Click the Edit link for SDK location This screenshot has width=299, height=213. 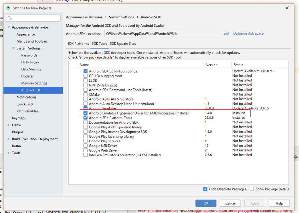pyautogui.click(x=226, y=33)
